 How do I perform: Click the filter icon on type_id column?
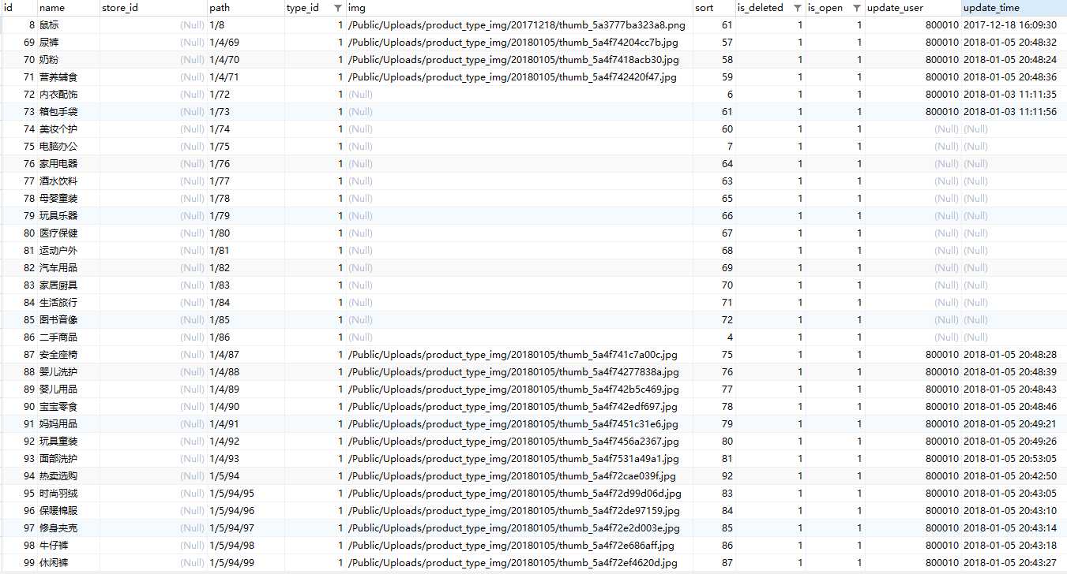click(338, 8)
